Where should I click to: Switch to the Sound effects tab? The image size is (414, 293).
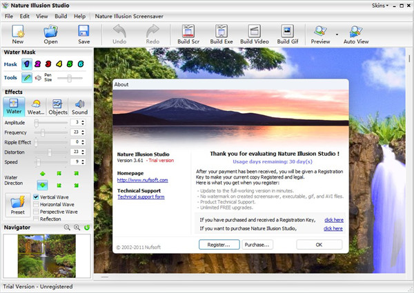click(79, 105)
